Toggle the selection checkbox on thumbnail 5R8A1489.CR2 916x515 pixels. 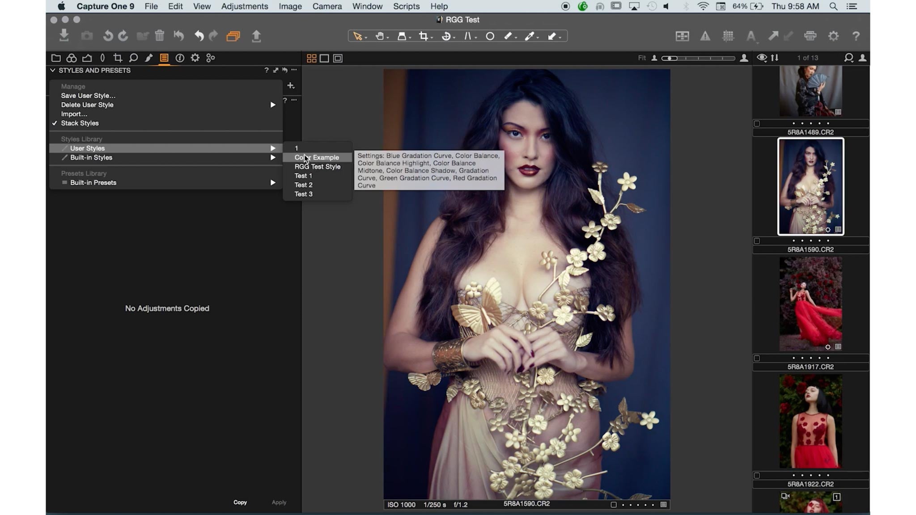(758, 124)
